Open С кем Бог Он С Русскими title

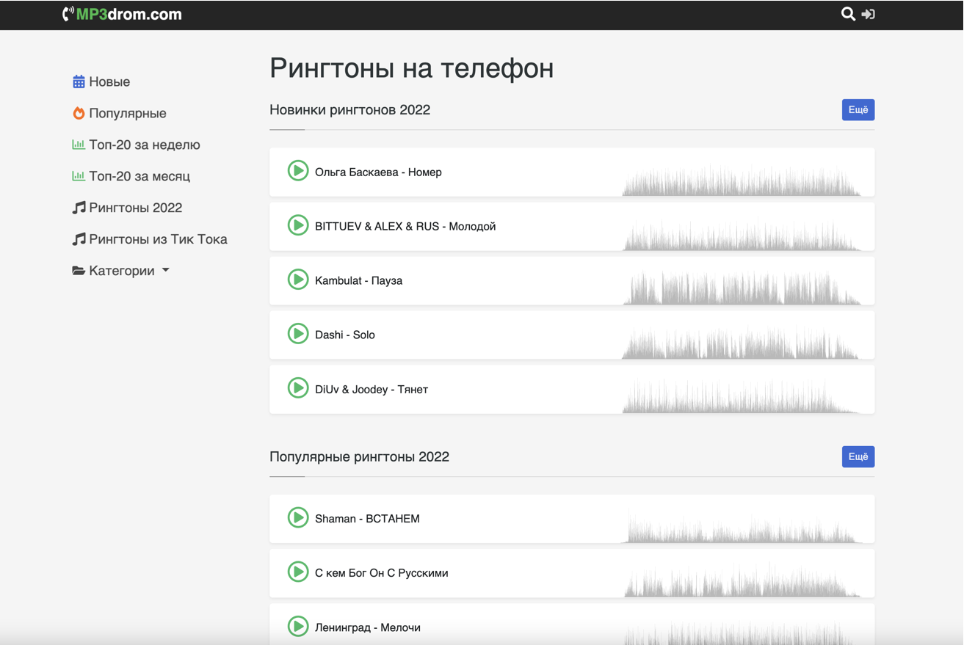point(381,573)
